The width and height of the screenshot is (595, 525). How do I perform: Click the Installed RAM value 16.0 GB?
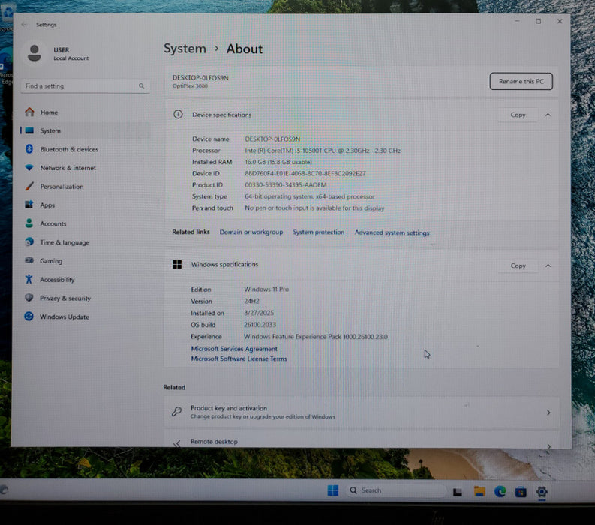point(278,162)
